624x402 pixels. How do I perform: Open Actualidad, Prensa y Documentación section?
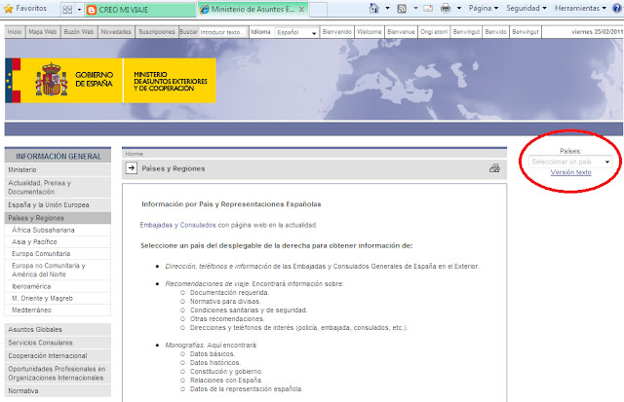(58, 187)
